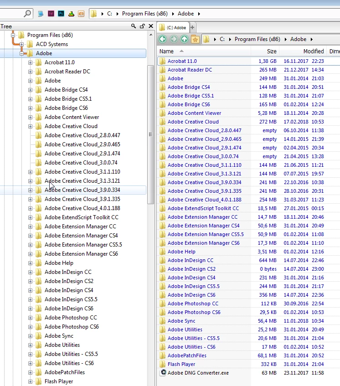The height and width of the screenshot is (386, 340).
Task: Click C: in the pane breadcrumb bar
Action: coord(222,39)
